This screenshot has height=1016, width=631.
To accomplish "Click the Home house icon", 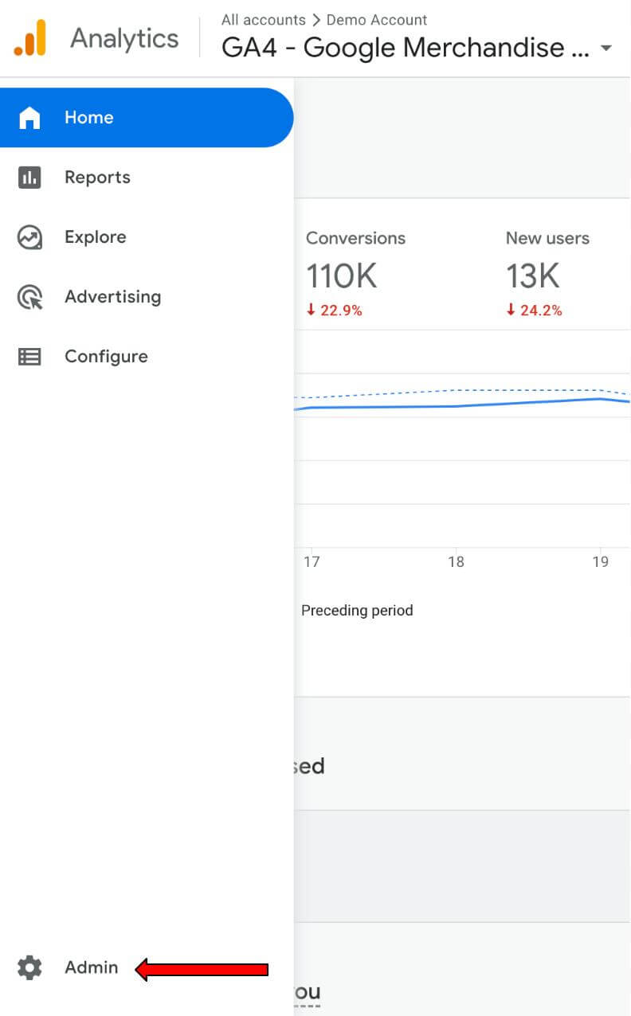I will [x=29, y=118].
